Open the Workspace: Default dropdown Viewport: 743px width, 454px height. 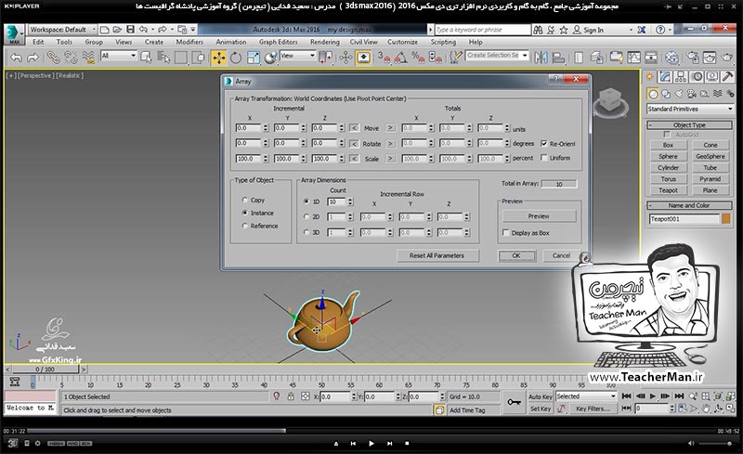pos(62,30)
